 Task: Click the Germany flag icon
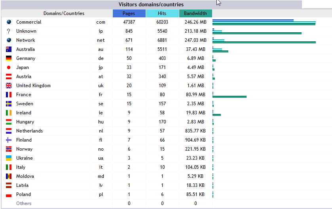click(x=9, y=58)
